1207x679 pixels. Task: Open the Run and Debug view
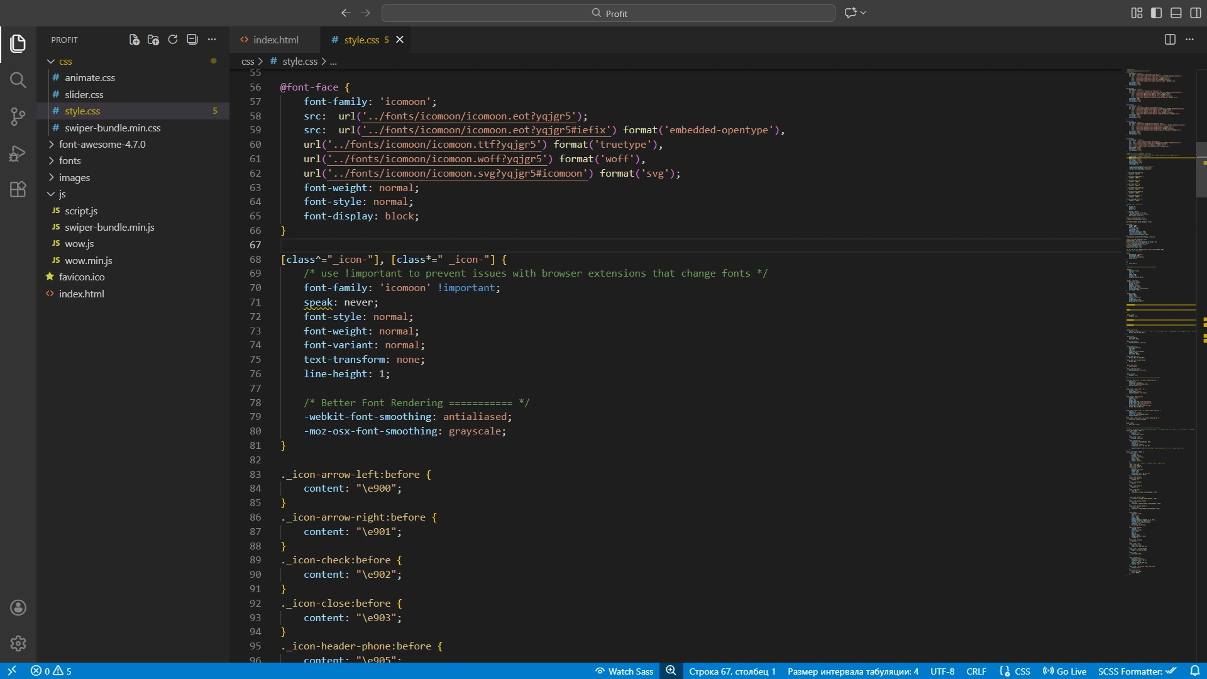click(x=18, y=153)
